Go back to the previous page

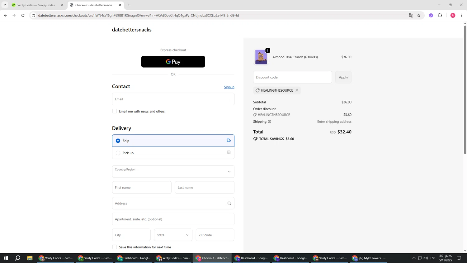coord(5,15)
